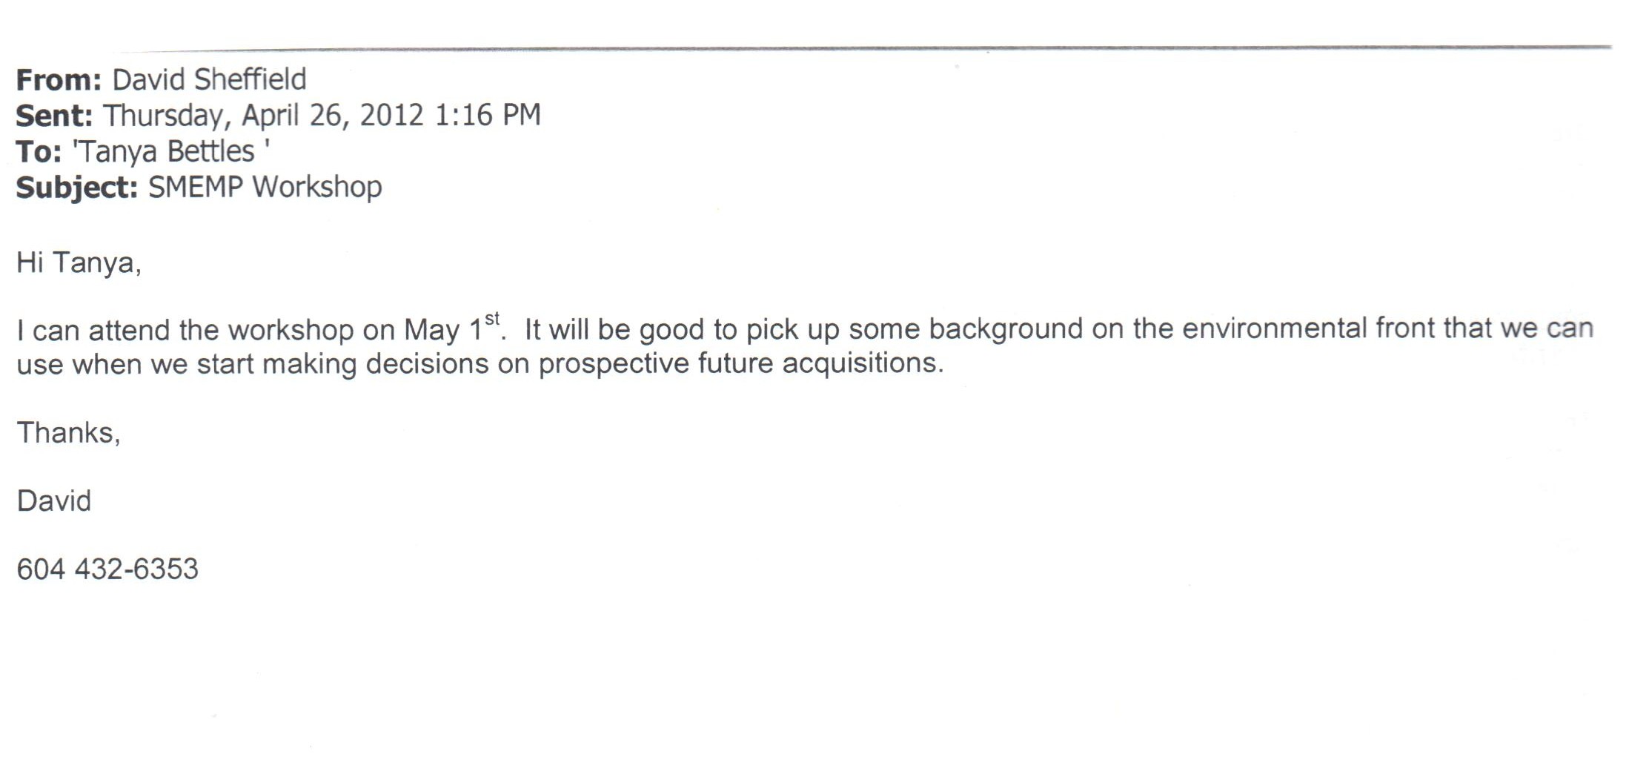Click the horizontal line above the header
This screenshot has width=1649, height=757.
[x=866, y=49]
